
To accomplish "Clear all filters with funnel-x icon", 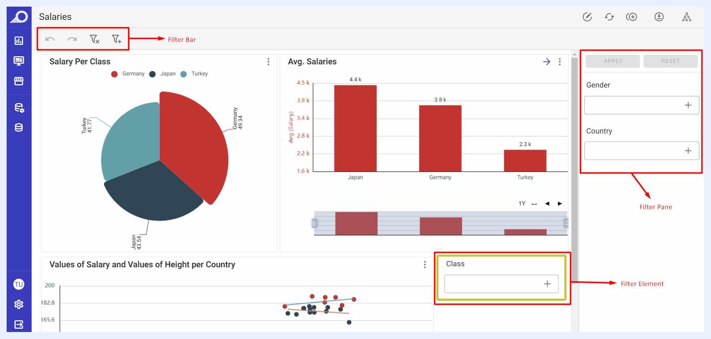I will (x=94, y=39).
